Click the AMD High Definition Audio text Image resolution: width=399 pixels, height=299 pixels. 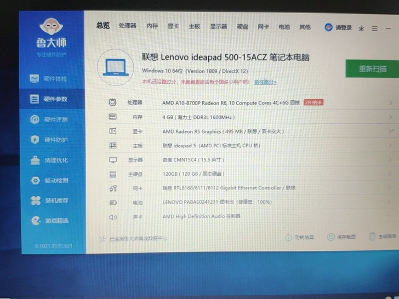[201, 216]
